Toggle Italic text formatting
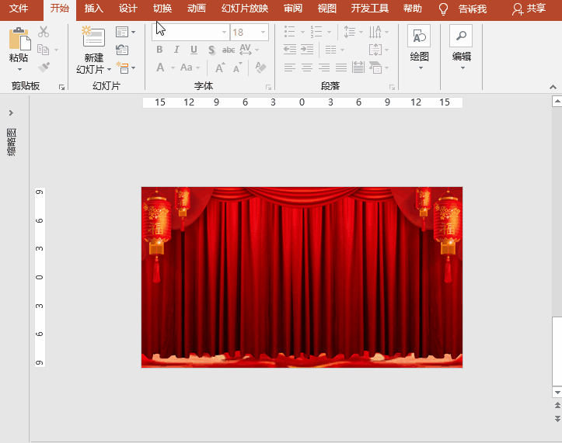 coord(176,50)
